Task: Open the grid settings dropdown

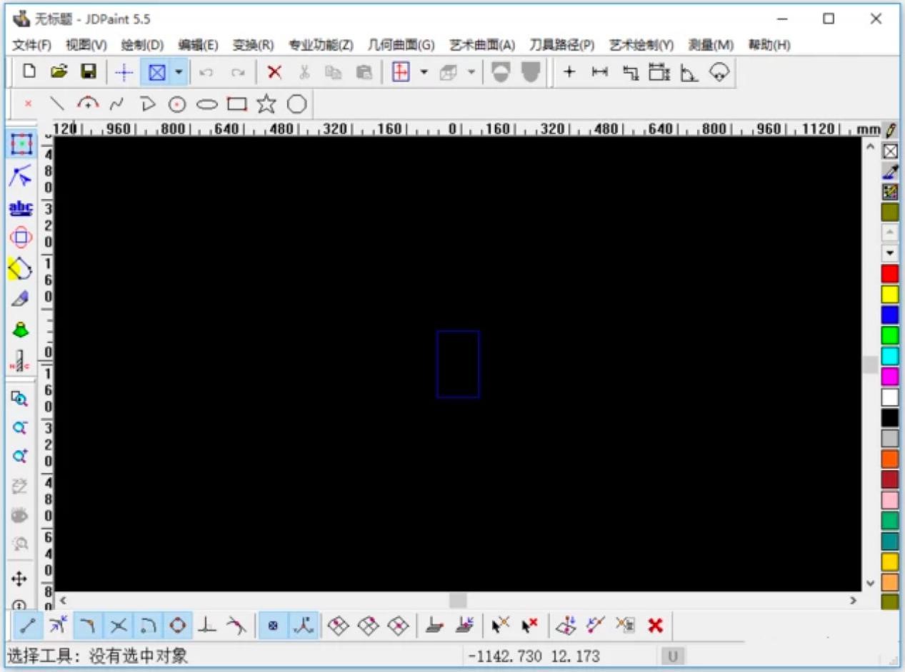Action: coord(424,71)
